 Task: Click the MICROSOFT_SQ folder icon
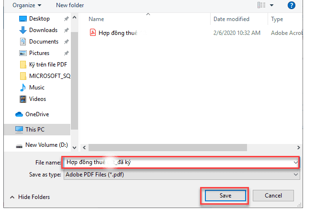click(23, 76)
